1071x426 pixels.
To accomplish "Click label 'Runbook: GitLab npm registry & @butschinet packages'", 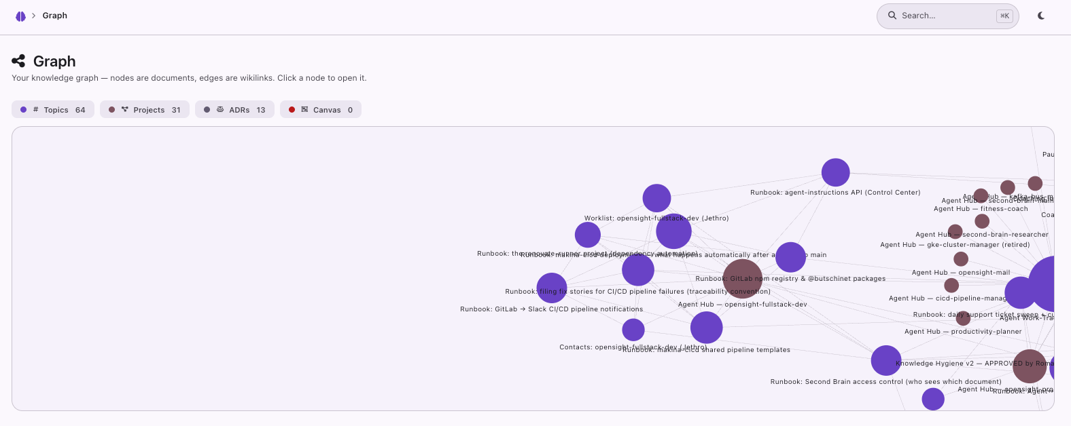I will click(790, 279).
